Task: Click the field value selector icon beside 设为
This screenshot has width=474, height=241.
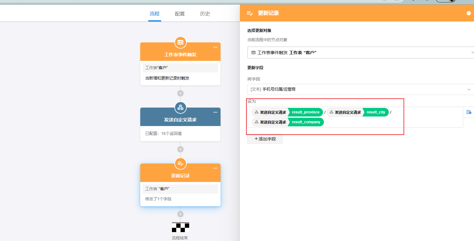Action: 468,112
